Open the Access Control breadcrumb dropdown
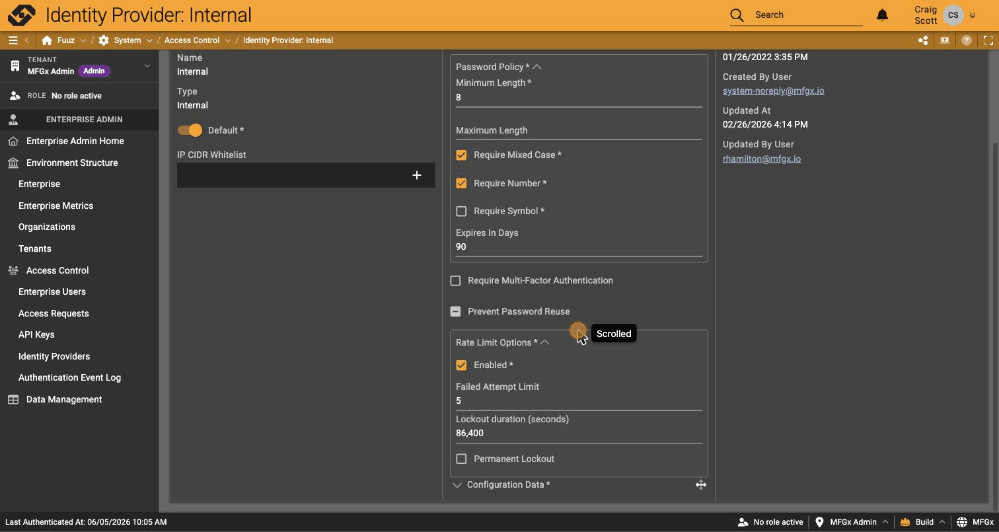Screen dimensions: 999x532 pyautogui.click(x=228, y=40)
